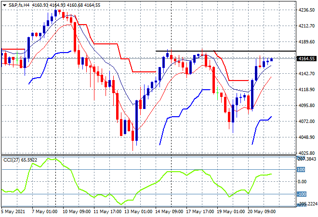Screen dimensions: 318x217
Task: Click the 11 May 17:00 time label
Action: (x=107, y=212)
